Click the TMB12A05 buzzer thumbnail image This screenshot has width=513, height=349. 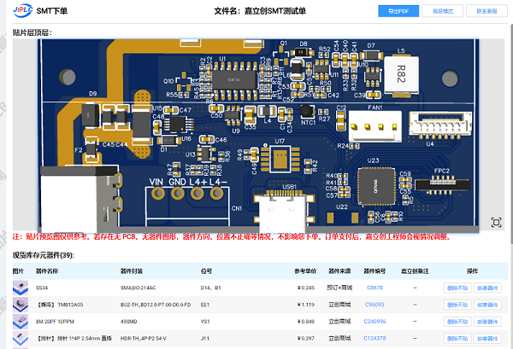pyautogui.click(x=19, y=305)
